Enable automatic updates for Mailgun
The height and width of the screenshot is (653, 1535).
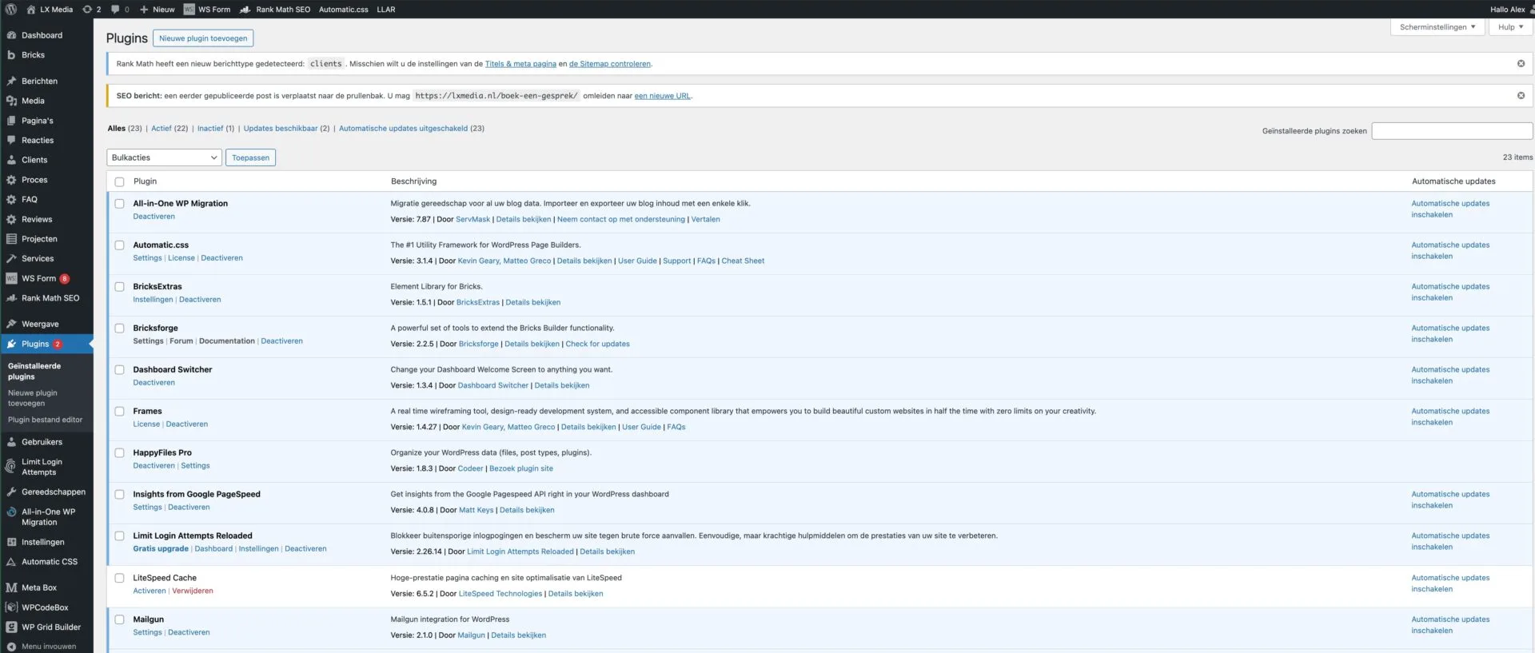pos(1450,625)
